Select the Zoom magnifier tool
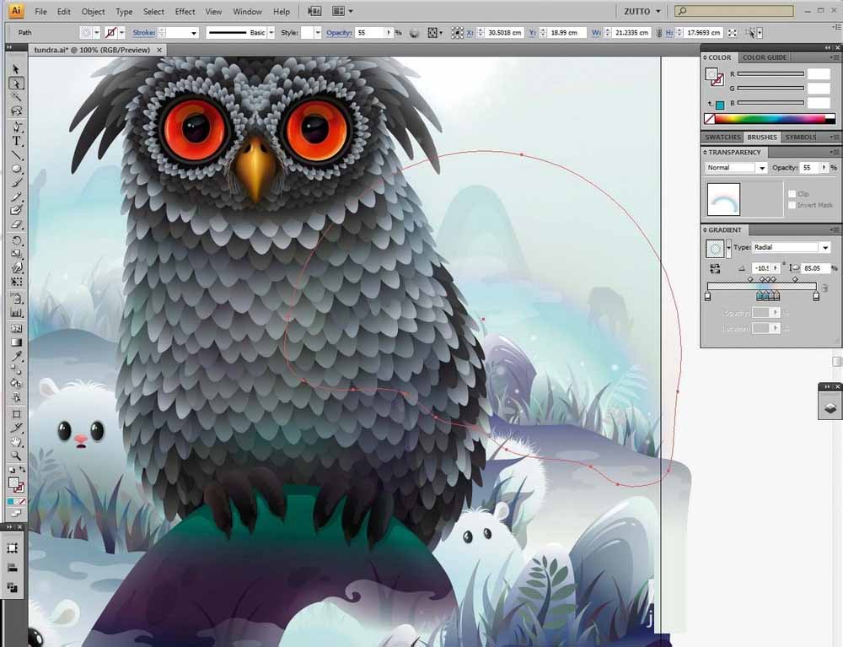This screenshot has height=647, width=843. click(16, 456)
